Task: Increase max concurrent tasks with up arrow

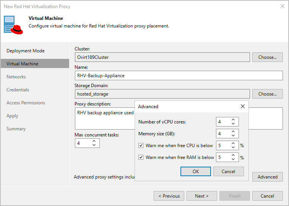Action: point(94,141)
